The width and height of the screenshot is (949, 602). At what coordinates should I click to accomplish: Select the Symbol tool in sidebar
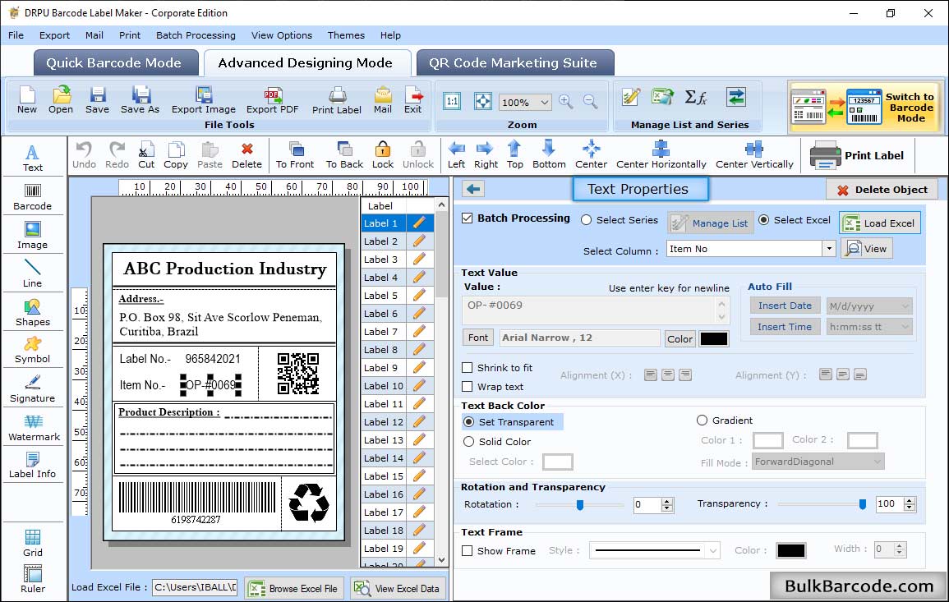[32, 351]
